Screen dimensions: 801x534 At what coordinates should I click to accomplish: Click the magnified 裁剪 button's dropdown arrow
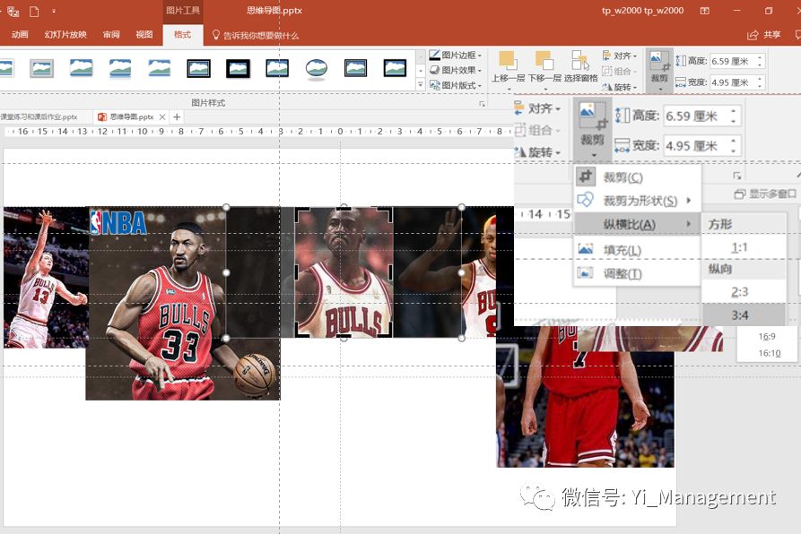(594, 155)
